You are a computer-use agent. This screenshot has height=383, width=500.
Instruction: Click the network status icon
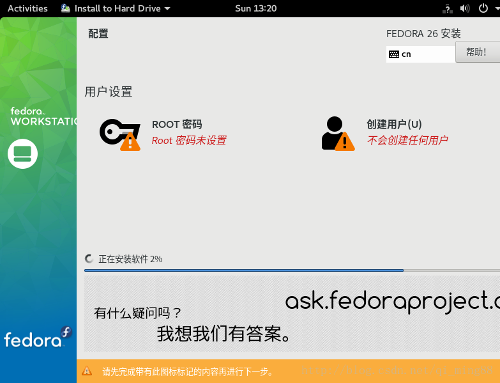click(x=448, y=8)
